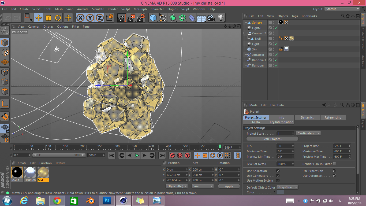Enable Render LOD in Editor checkbox
366x206 pixels.
334,164
